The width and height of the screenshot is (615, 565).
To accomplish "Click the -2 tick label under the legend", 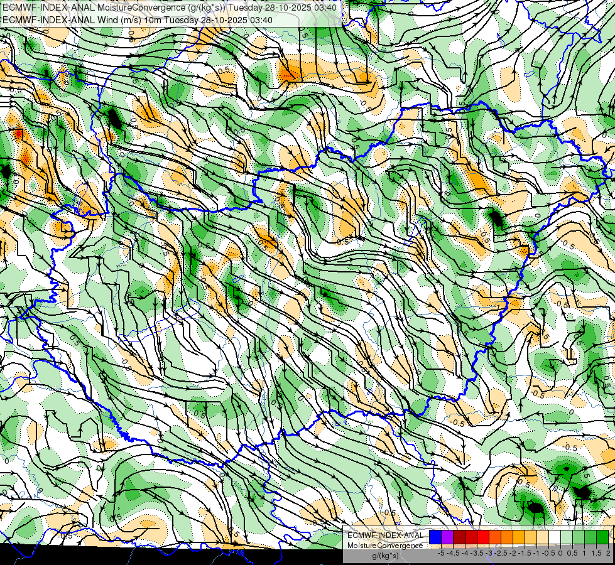I will (x=513, y=553).
